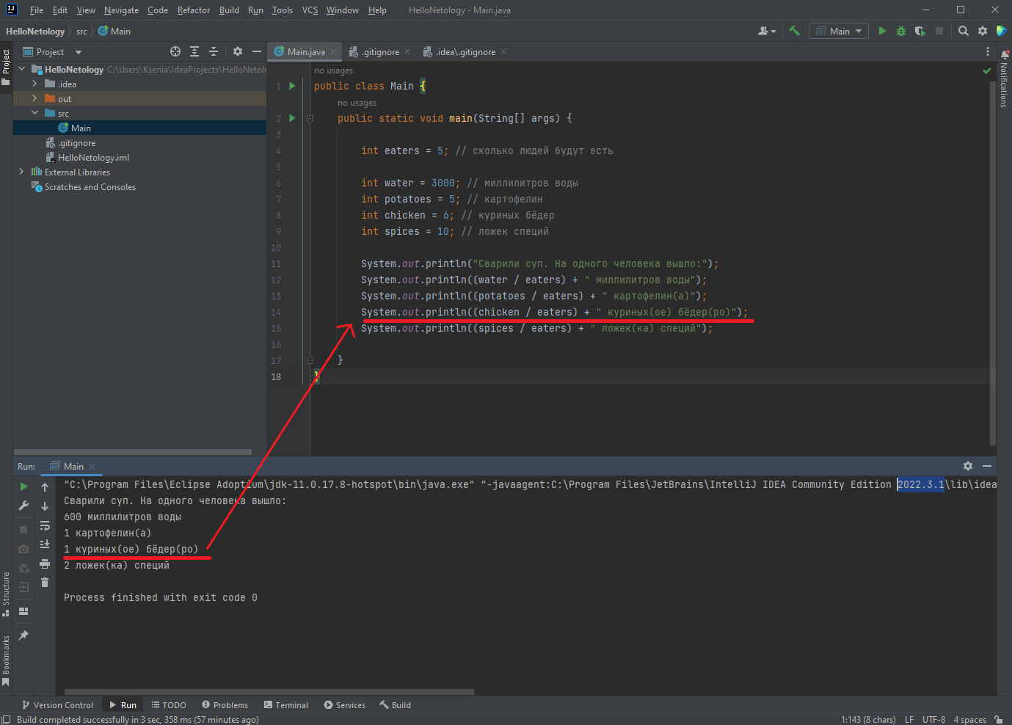
Task: Click the trash icon to clear console output
Action: click(45, 583)
